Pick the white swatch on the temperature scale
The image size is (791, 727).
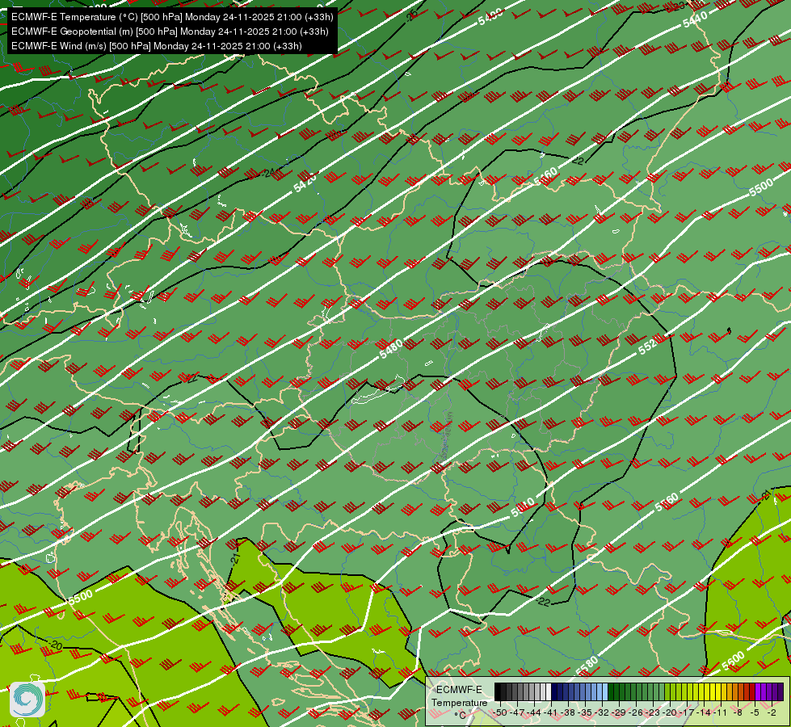(x=549, y=691)
